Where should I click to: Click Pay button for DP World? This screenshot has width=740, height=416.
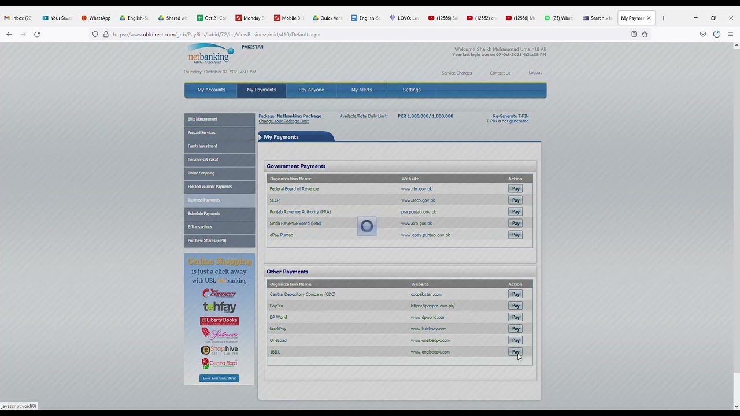[516, 317]
